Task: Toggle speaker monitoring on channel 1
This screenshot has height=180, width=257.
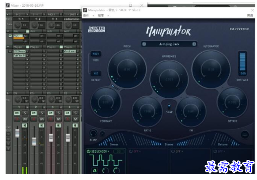Action: (x=25, y=126)
